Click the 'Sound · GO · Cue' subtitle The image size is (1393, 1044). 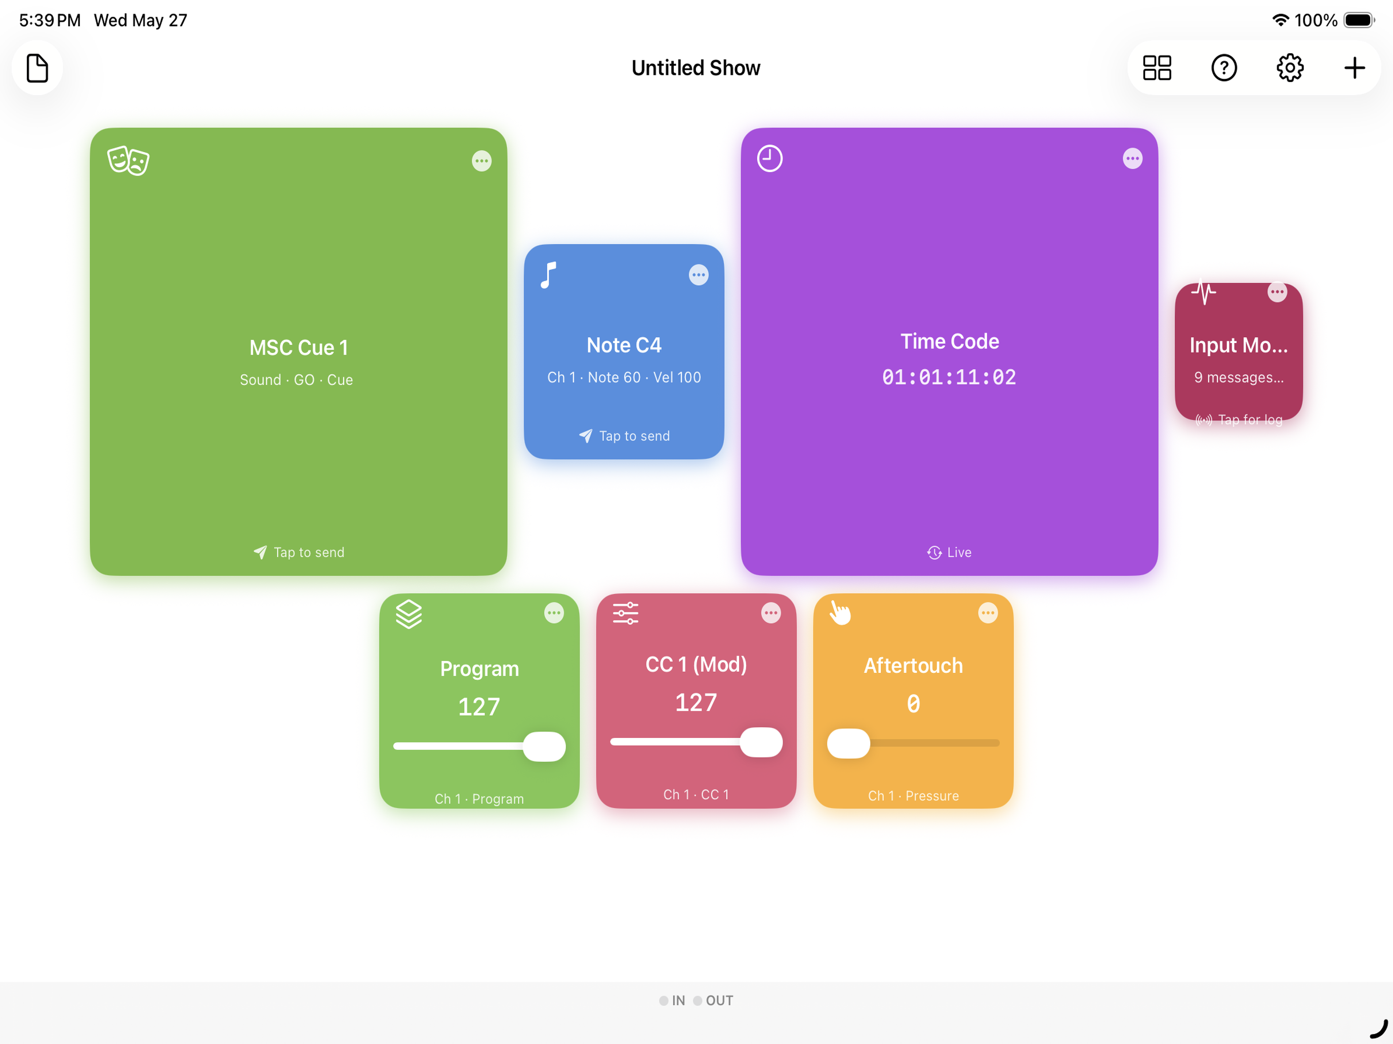[296, 380]
